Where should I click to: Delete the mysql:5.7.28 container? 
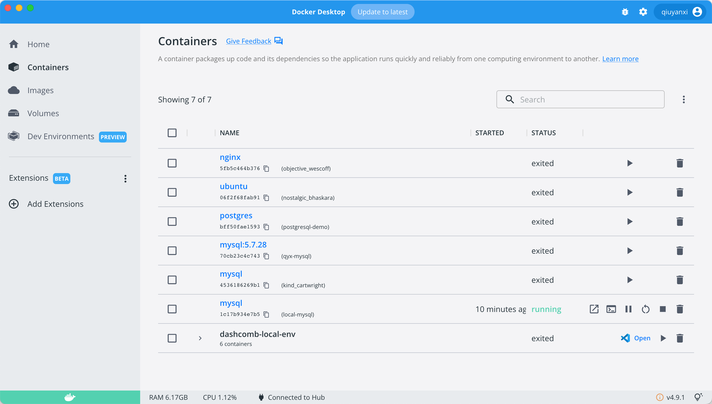click(680, 251)
